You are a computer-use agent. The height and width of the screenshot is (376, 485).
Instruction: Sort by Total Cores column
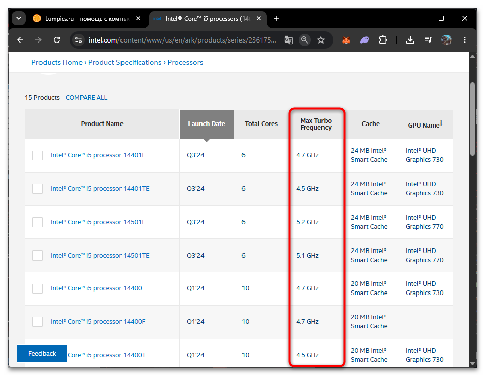point(261,123)
